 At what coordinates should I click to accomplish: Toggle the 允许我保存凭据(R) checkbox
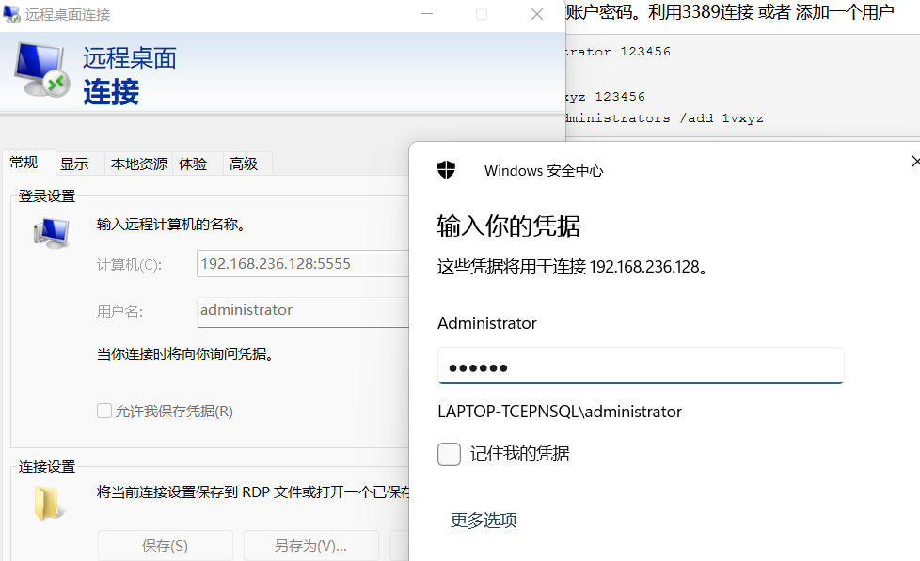point(104,411)
